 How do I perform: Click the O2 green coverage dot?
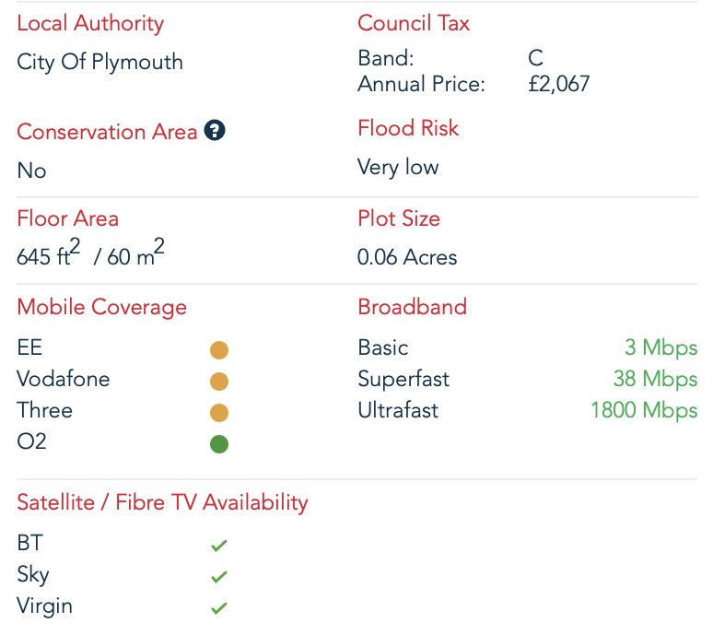click(219, 444)
